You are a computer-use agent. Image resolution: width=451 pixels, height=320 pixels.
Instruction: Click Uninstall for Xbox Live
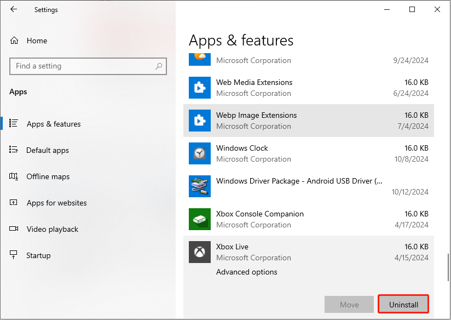point(403,304)
